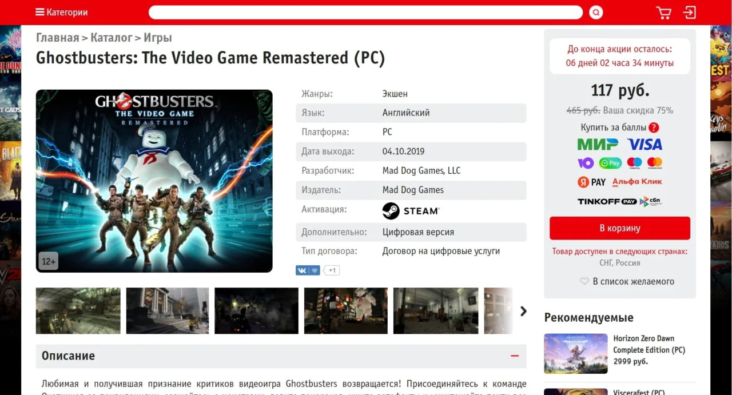Add to wishlist heart icon
This screenshot has height=395, width=732.
[x=584, y=281]
